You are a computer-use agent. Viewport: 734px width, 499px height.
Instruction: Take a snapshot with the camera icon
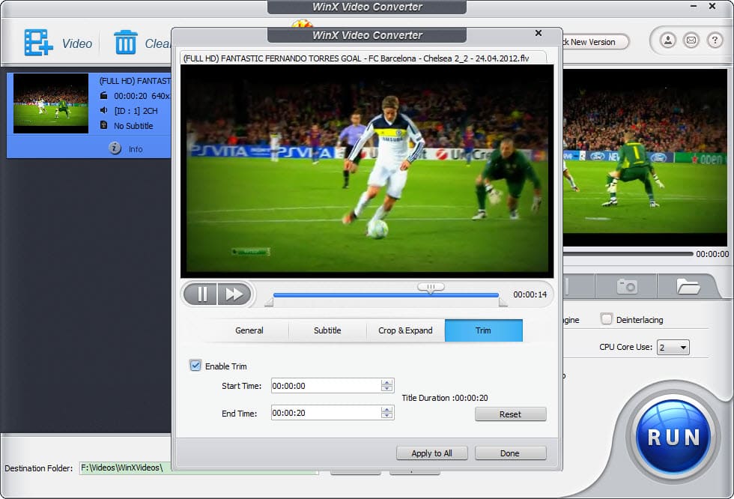point(627,285)
